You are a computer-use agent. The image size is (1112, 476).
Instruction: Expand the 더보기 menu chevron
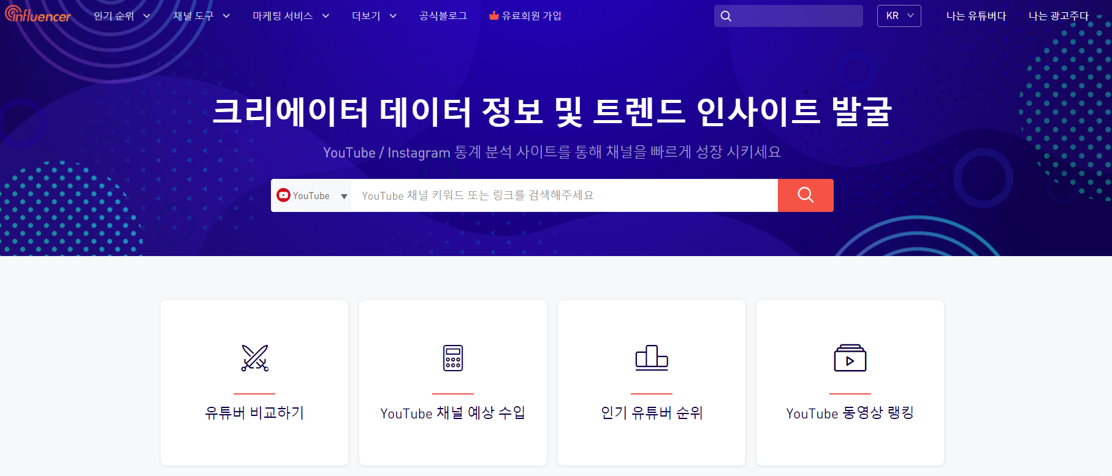pos(393,16)
